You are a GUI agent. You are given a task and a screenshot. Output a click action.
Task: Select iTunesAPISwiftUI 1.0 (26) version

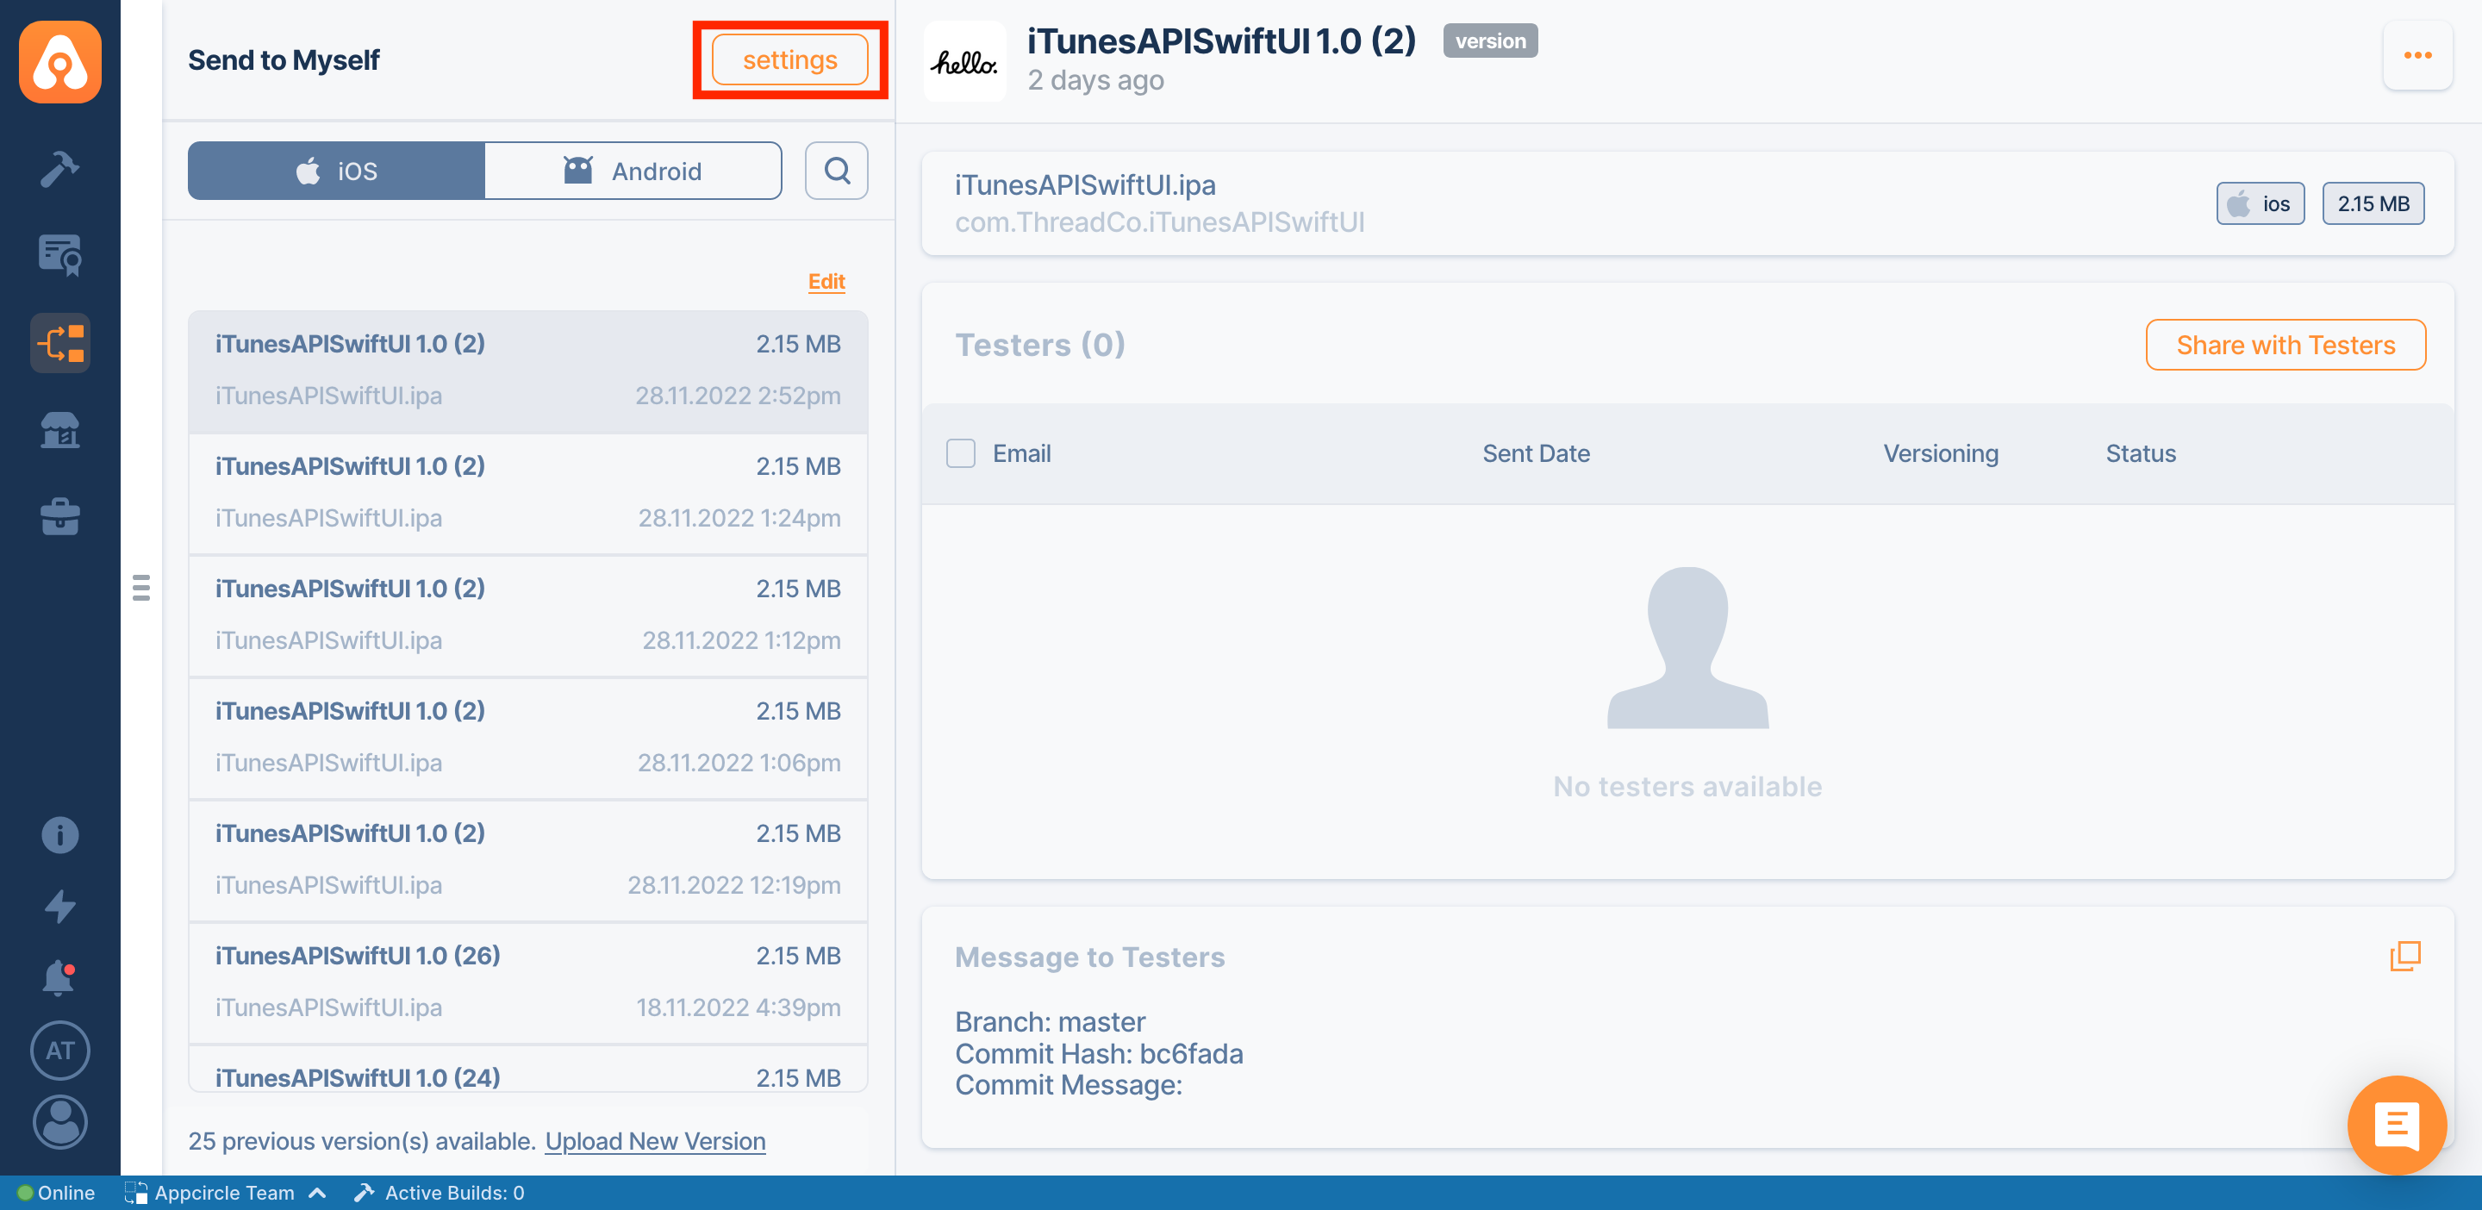[x=528, y=982]
